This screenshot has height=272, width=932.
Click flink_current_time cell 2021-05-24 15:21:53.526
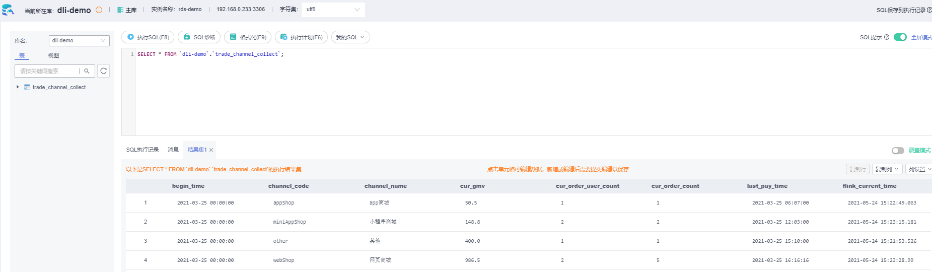pos(882,241)
